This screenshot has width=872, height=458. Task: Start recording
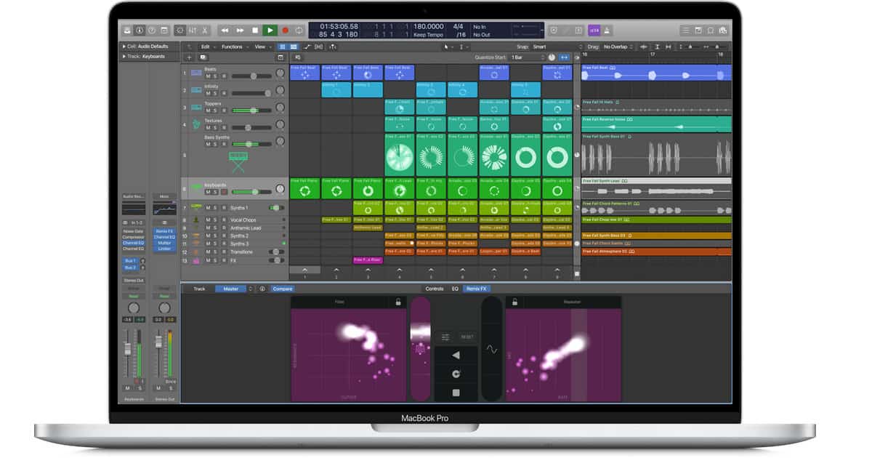(x=285, y=31)
